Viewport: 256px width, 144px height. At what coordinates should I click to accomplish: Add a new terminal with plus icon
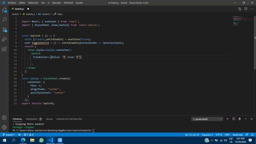(228, 119)
